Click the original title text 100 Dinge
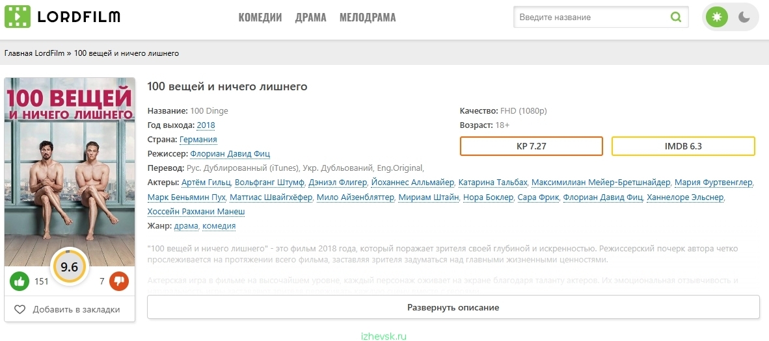This screenshot has width=769, height=341. point(209,110)
